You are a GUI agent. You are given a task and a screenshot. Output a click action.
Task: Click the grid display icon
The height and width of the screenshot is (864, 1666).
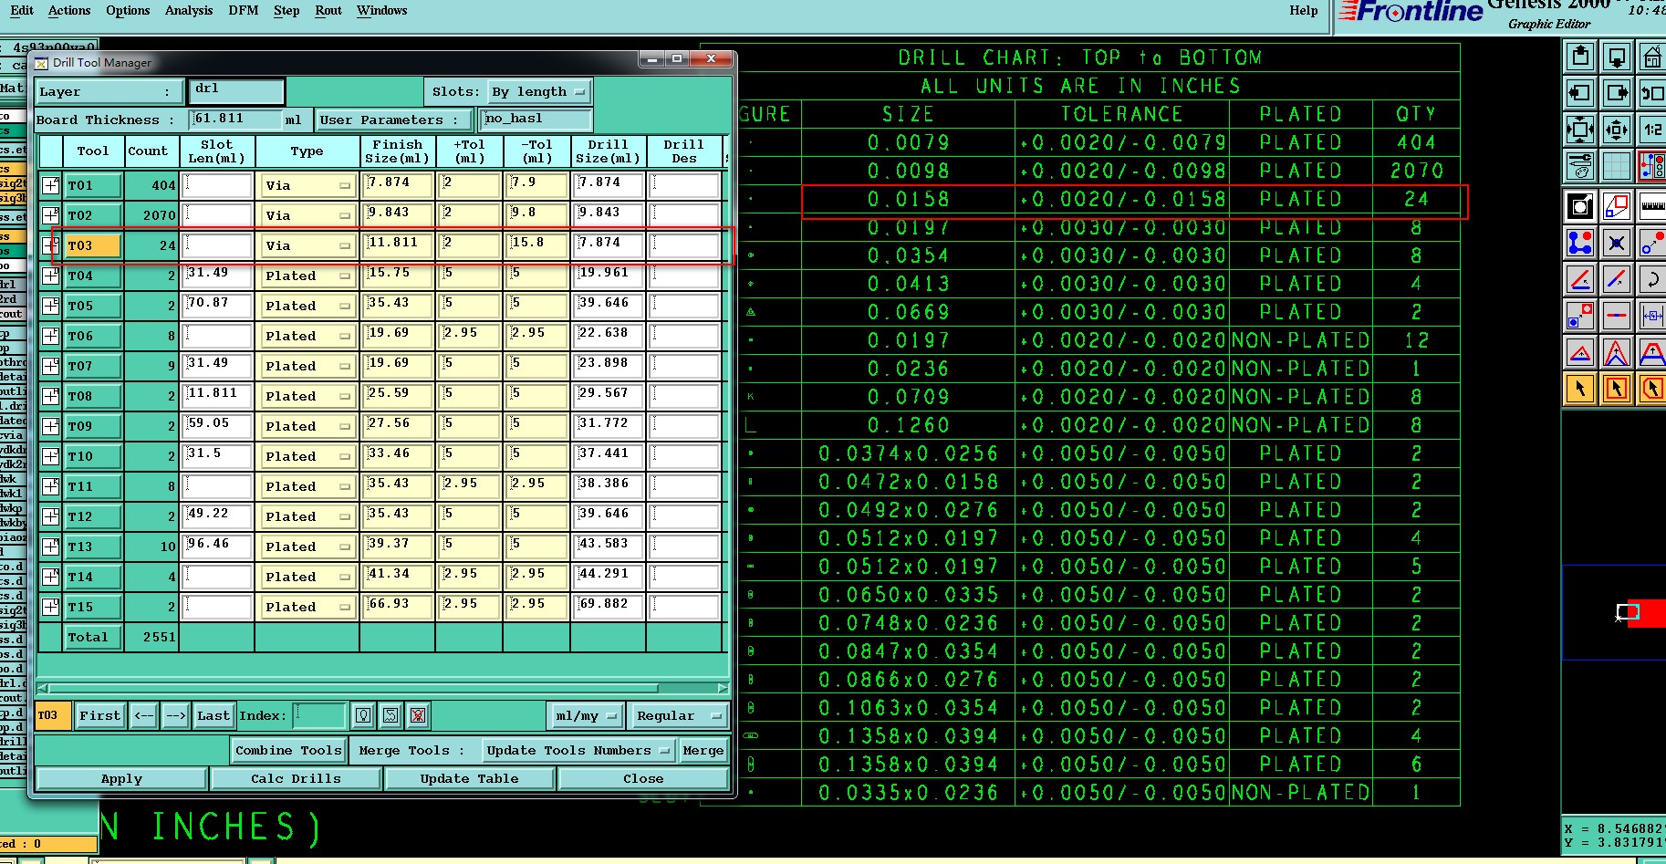[x=1616, y=166]
